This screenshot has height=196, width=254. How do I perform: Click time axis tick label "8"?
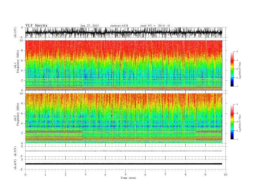click(185, 175)
